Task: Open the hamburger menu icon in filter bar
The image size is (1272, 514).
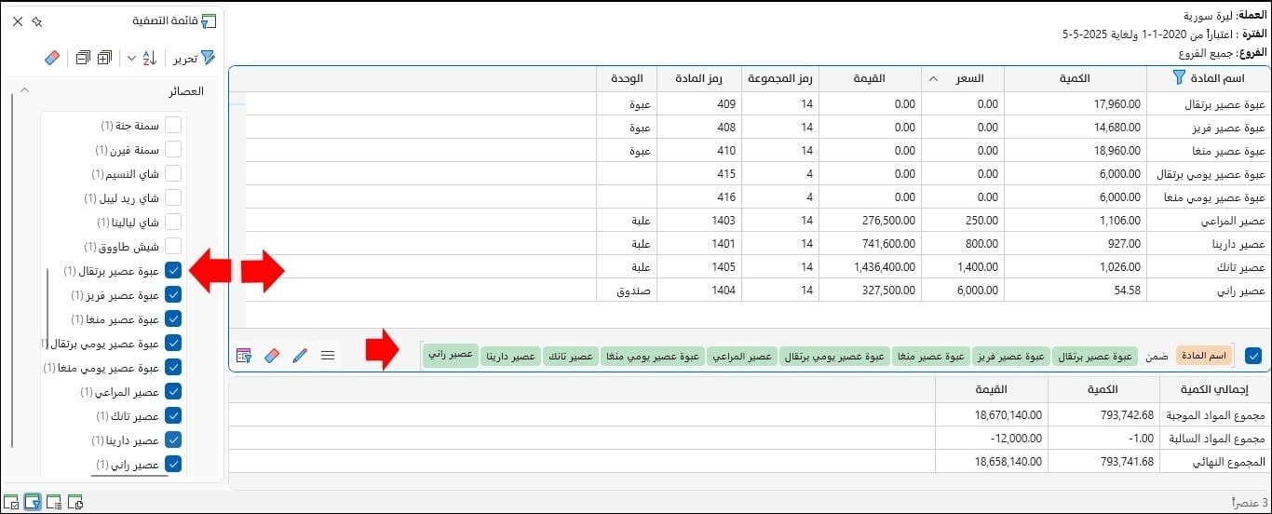Action: coord(328,356)
